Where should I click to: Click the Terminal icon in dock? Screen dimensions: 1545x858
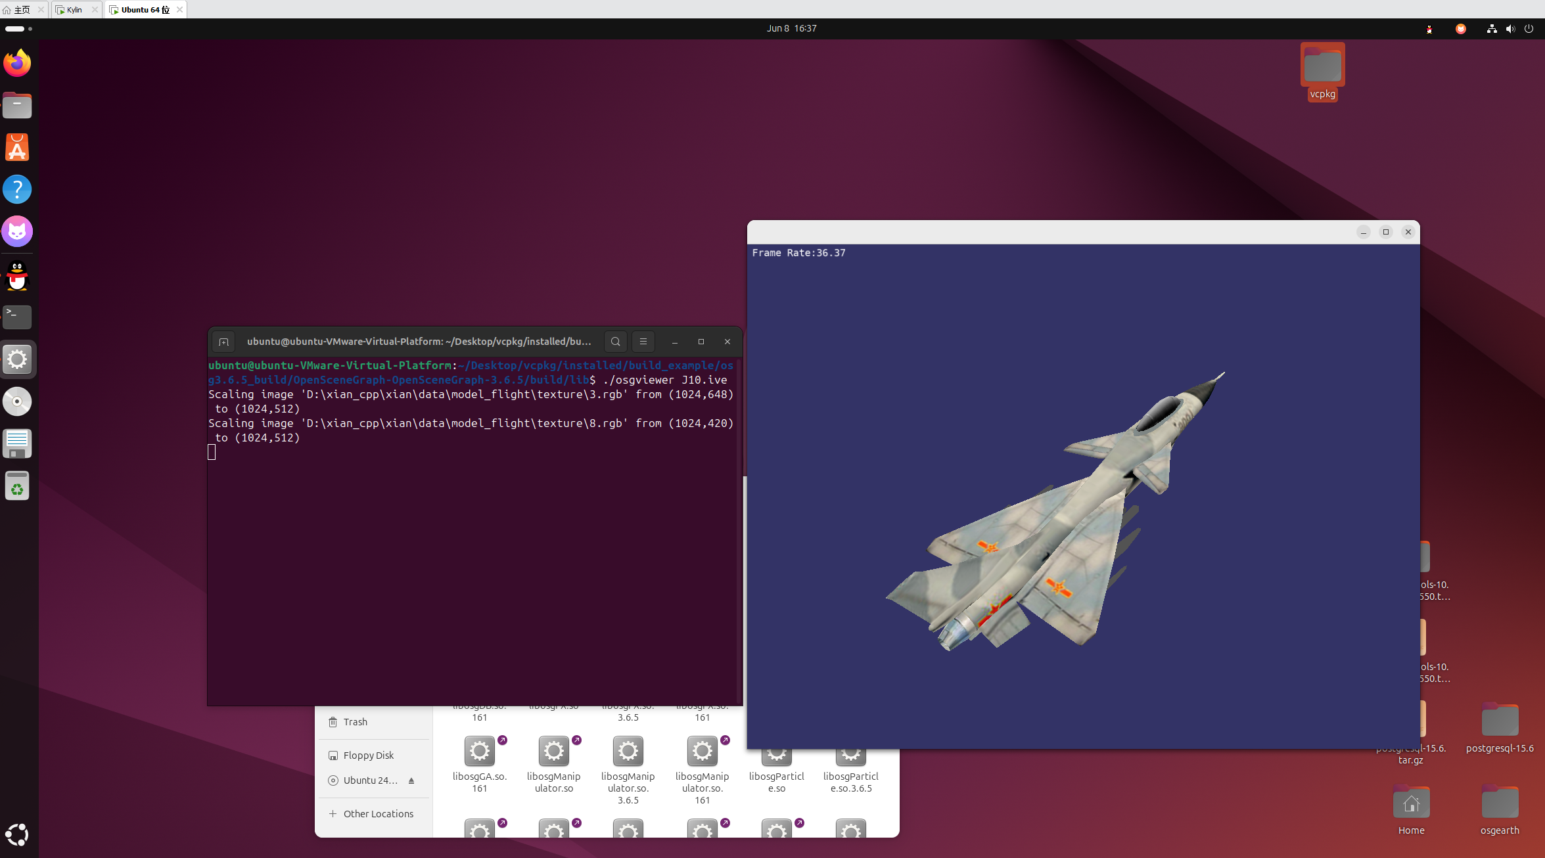pos(17,317)
